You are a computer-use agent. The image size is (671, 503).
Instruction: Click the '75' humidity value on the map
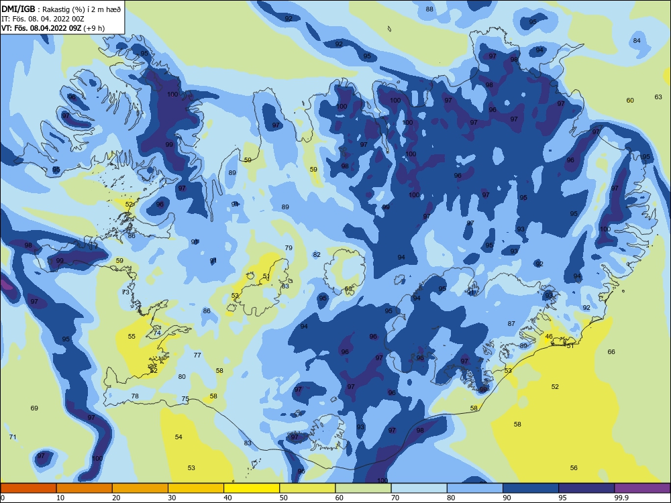(x=185, y=398)
